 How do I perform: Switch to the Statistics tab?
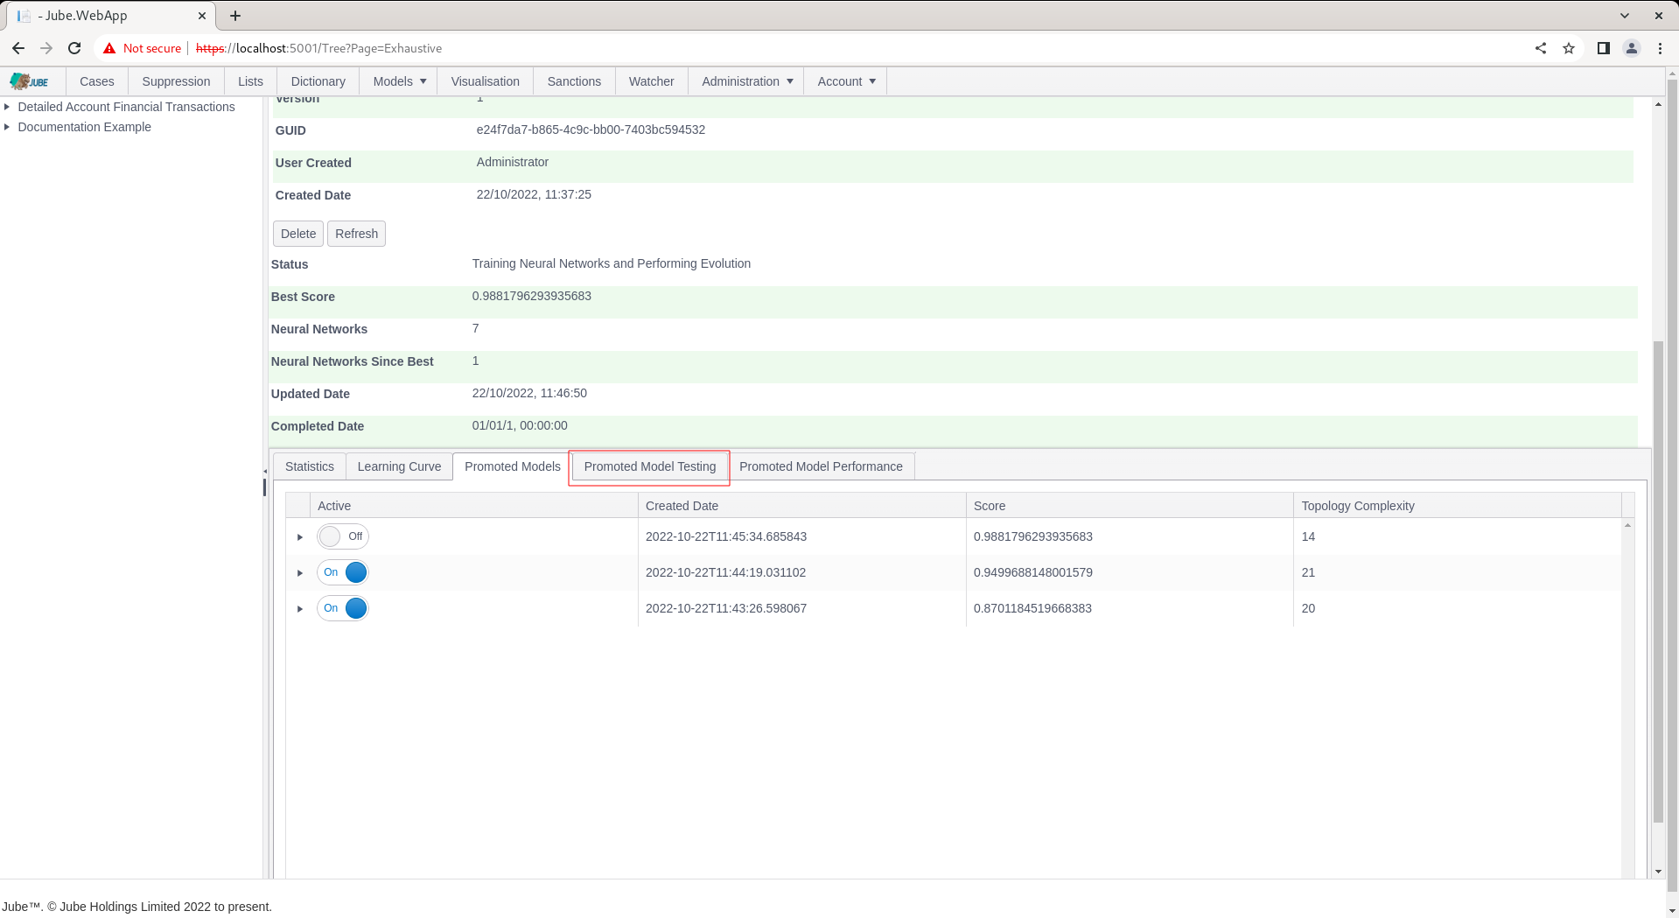[x=310, y=466]
